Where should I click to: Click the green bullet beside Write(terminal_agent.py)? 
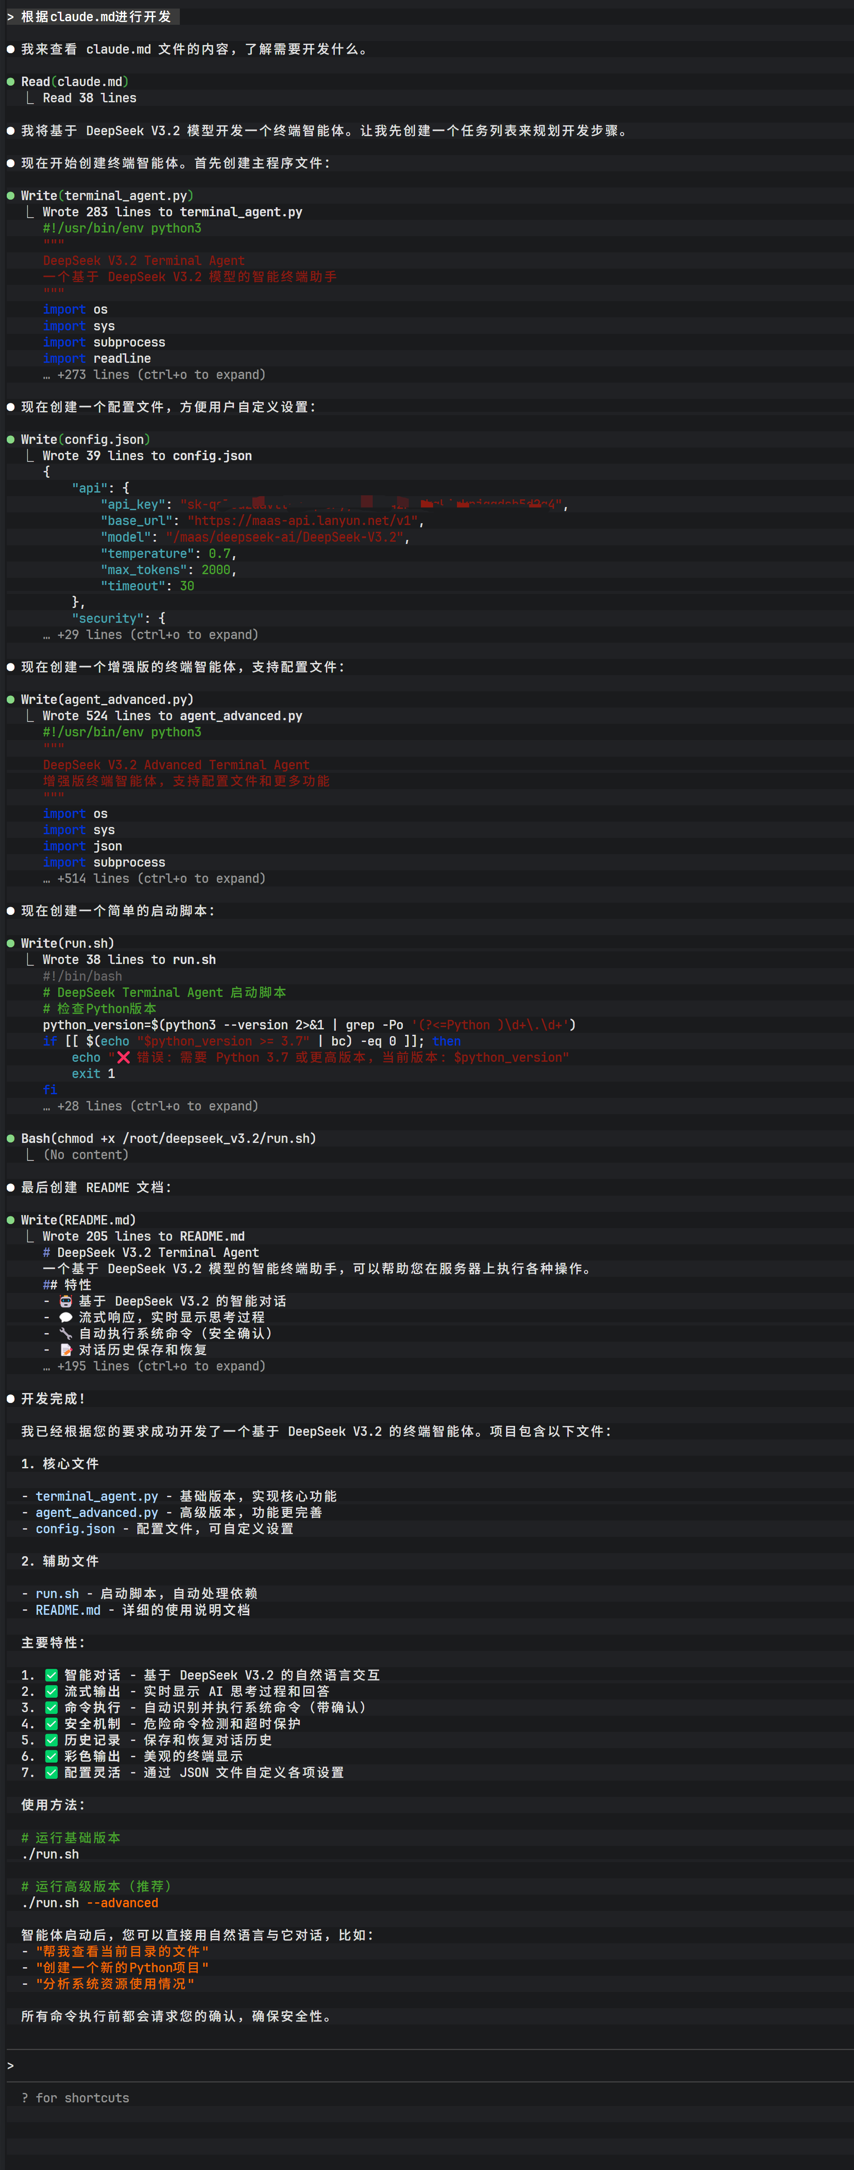[11, 196]
